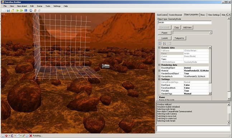This screenshot has height=138, width=232.
Task: Select the purple Rotate tool icon
Action: click(x=12, y=135)
